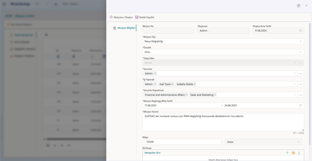Remove Sales and Marketing department tag
Screen dimensions: 312x161
[x=215, y=95]
